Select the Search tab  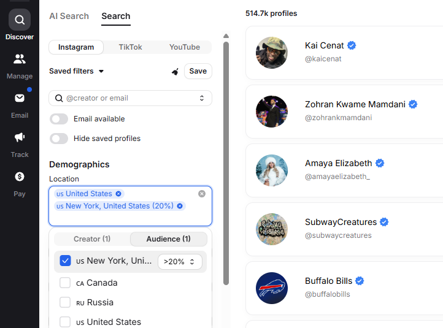click(116, 16)
